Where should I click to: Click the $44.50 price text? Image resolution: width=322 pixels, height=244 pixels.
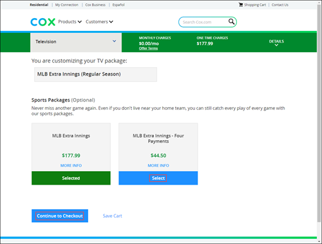point(158,156)
